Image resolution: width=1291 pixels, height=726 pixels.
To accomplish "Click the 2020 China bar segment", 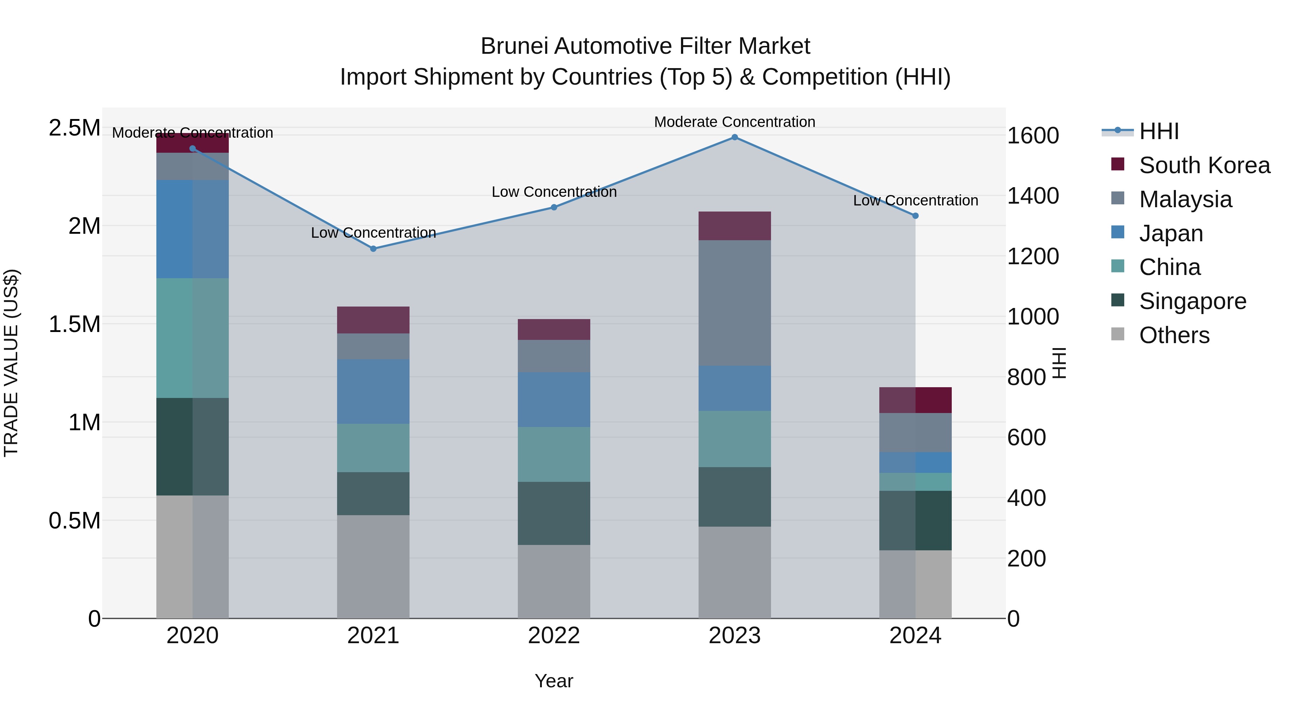I will pos(193,338).
